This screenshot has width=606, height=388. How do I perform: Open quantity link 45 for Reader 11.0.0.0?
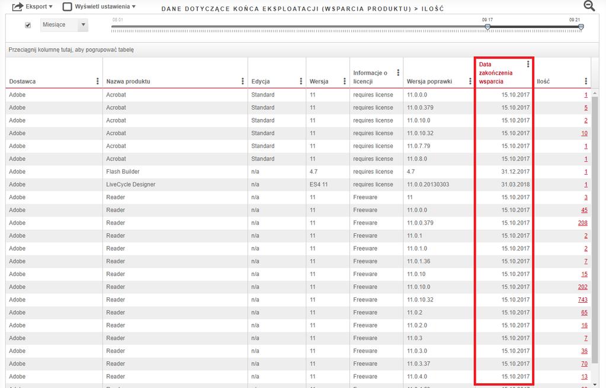[584, 210]
